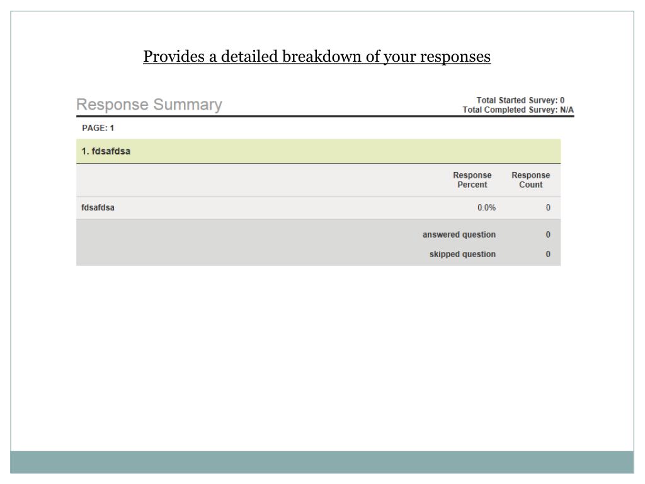645x484 pixels.
Task: Click the slide title about detailed breakdown
Action: pos(317,57)
